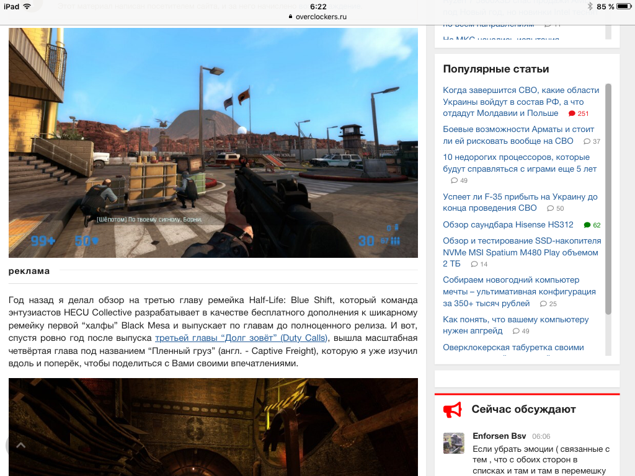Open green comments bubble showing 62

coord(592,225)
